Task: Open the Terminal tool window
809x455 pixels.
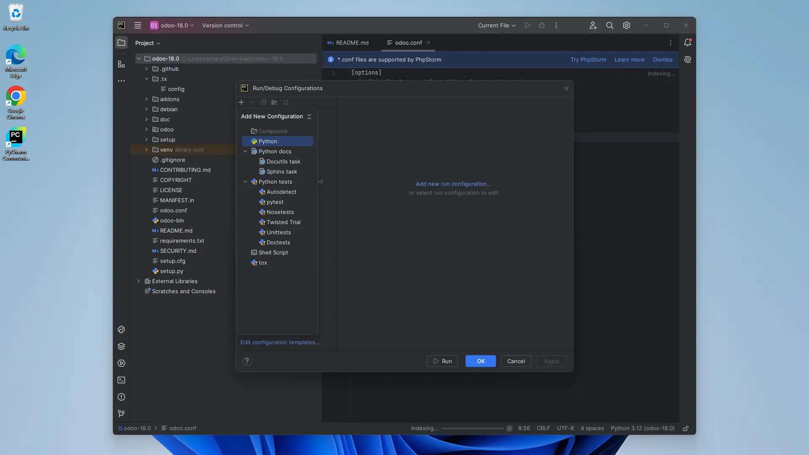Action: (121, 380)
